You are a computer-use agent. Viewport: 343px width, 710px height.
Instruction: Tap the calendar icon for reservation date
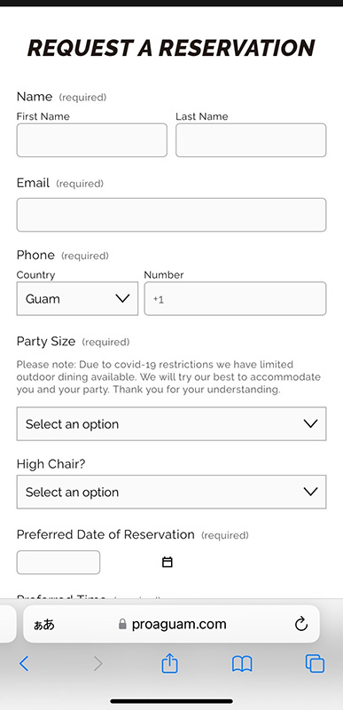(x=168, y=562)
